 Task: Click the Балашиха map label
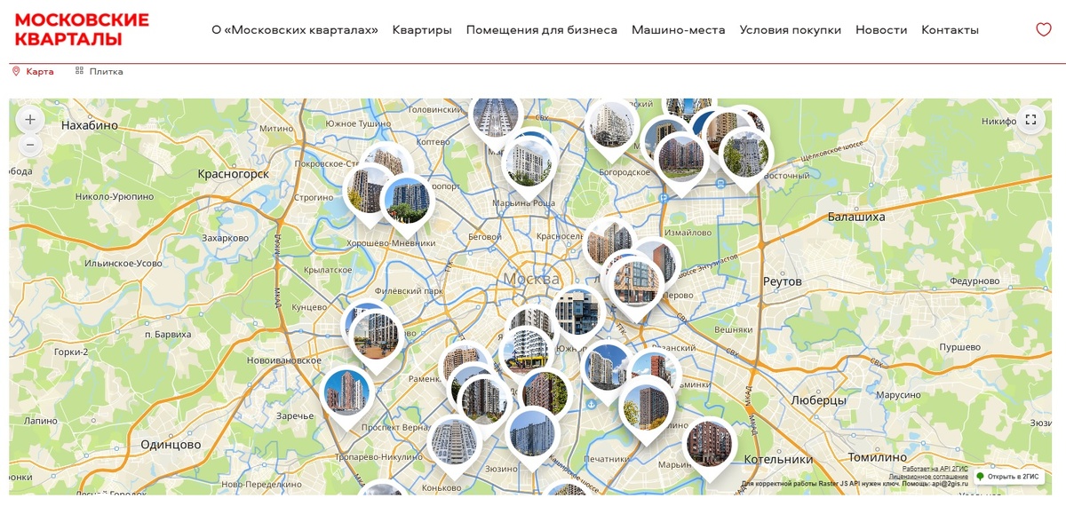(858, 217)
